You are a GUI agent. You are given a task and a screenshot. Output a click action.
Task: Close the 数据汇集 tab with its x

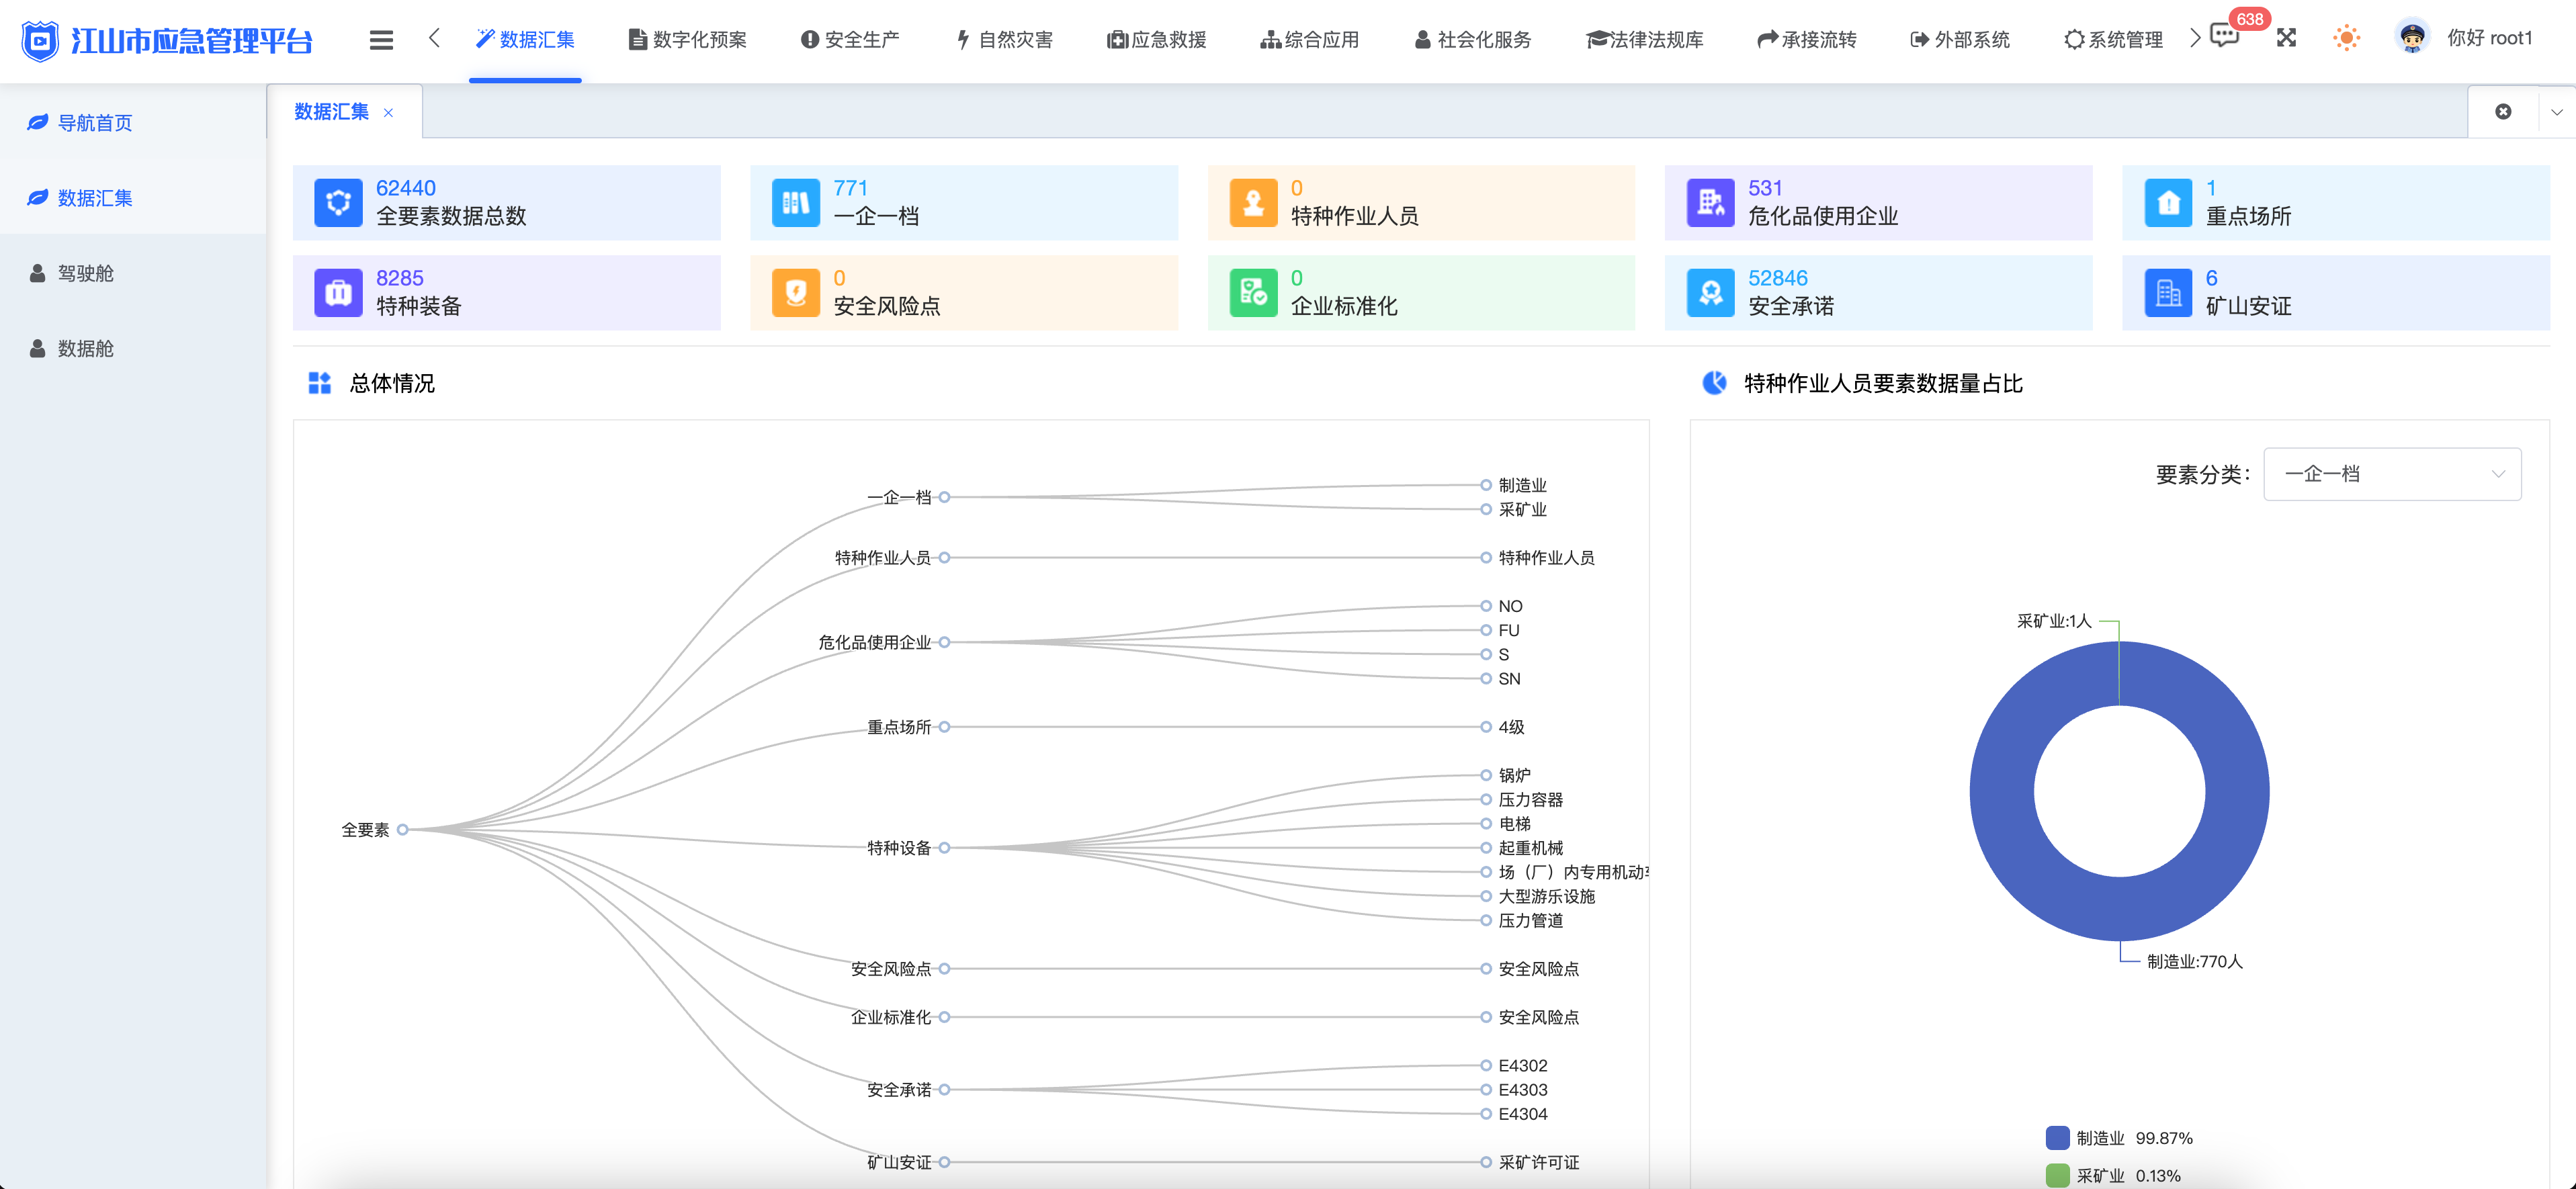388,113
